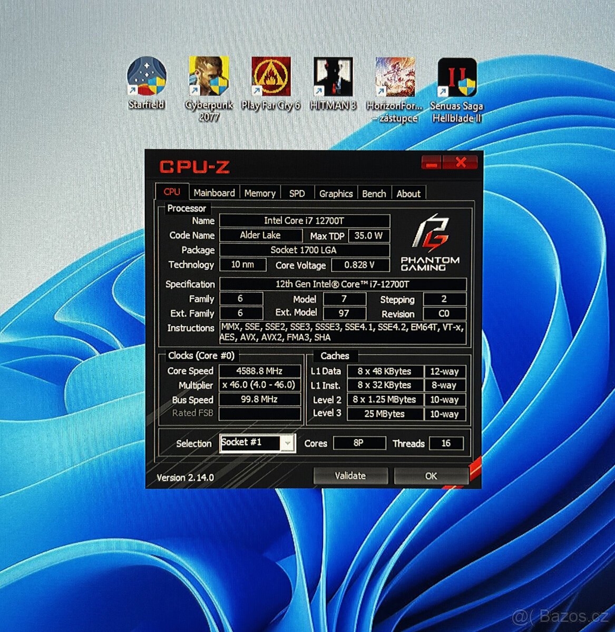This screenshot has height=632, width=615.
Task: Click the Validate button
Action: (350, 476)
